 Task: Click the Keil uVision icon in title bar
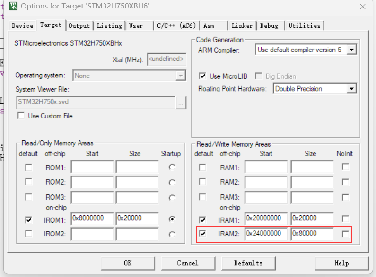click(13, 6)
